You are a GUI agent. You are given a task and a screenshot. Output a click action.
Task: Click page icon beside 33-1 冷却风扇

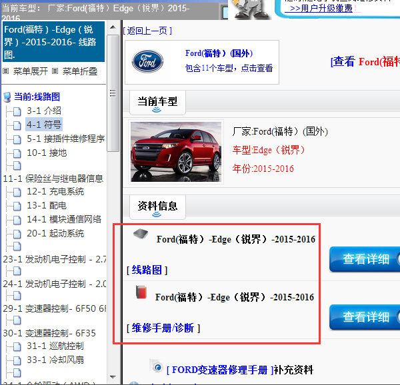(17, 360)
